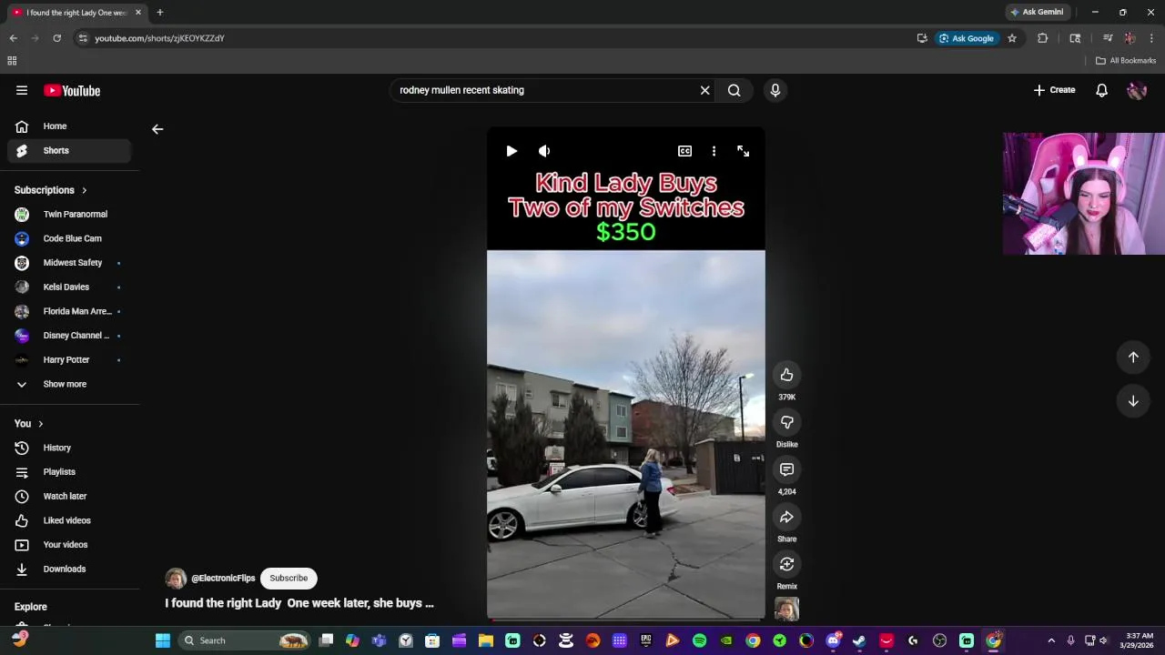Screen dimensions: 1165x655
Task: Open the Florida Man Arre... subscription
Action: (x=69, y=311)
